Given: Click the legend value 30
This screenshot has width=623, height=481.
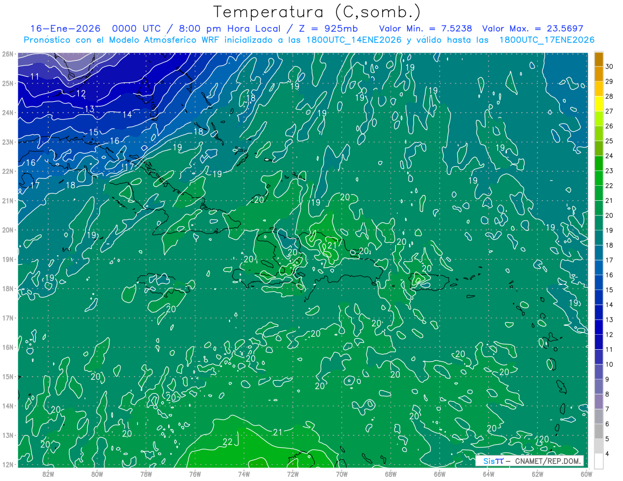Looking at the screenshot, I should tap(610, 66).
